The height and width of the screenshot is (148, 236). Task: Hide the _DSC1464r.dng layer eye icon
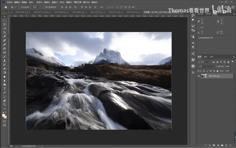199,76
